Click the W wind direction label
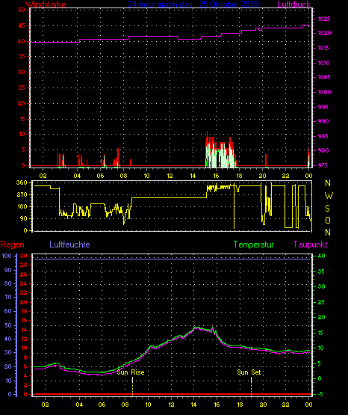Viewport: 348px width, 415px height. pos(329,196)
